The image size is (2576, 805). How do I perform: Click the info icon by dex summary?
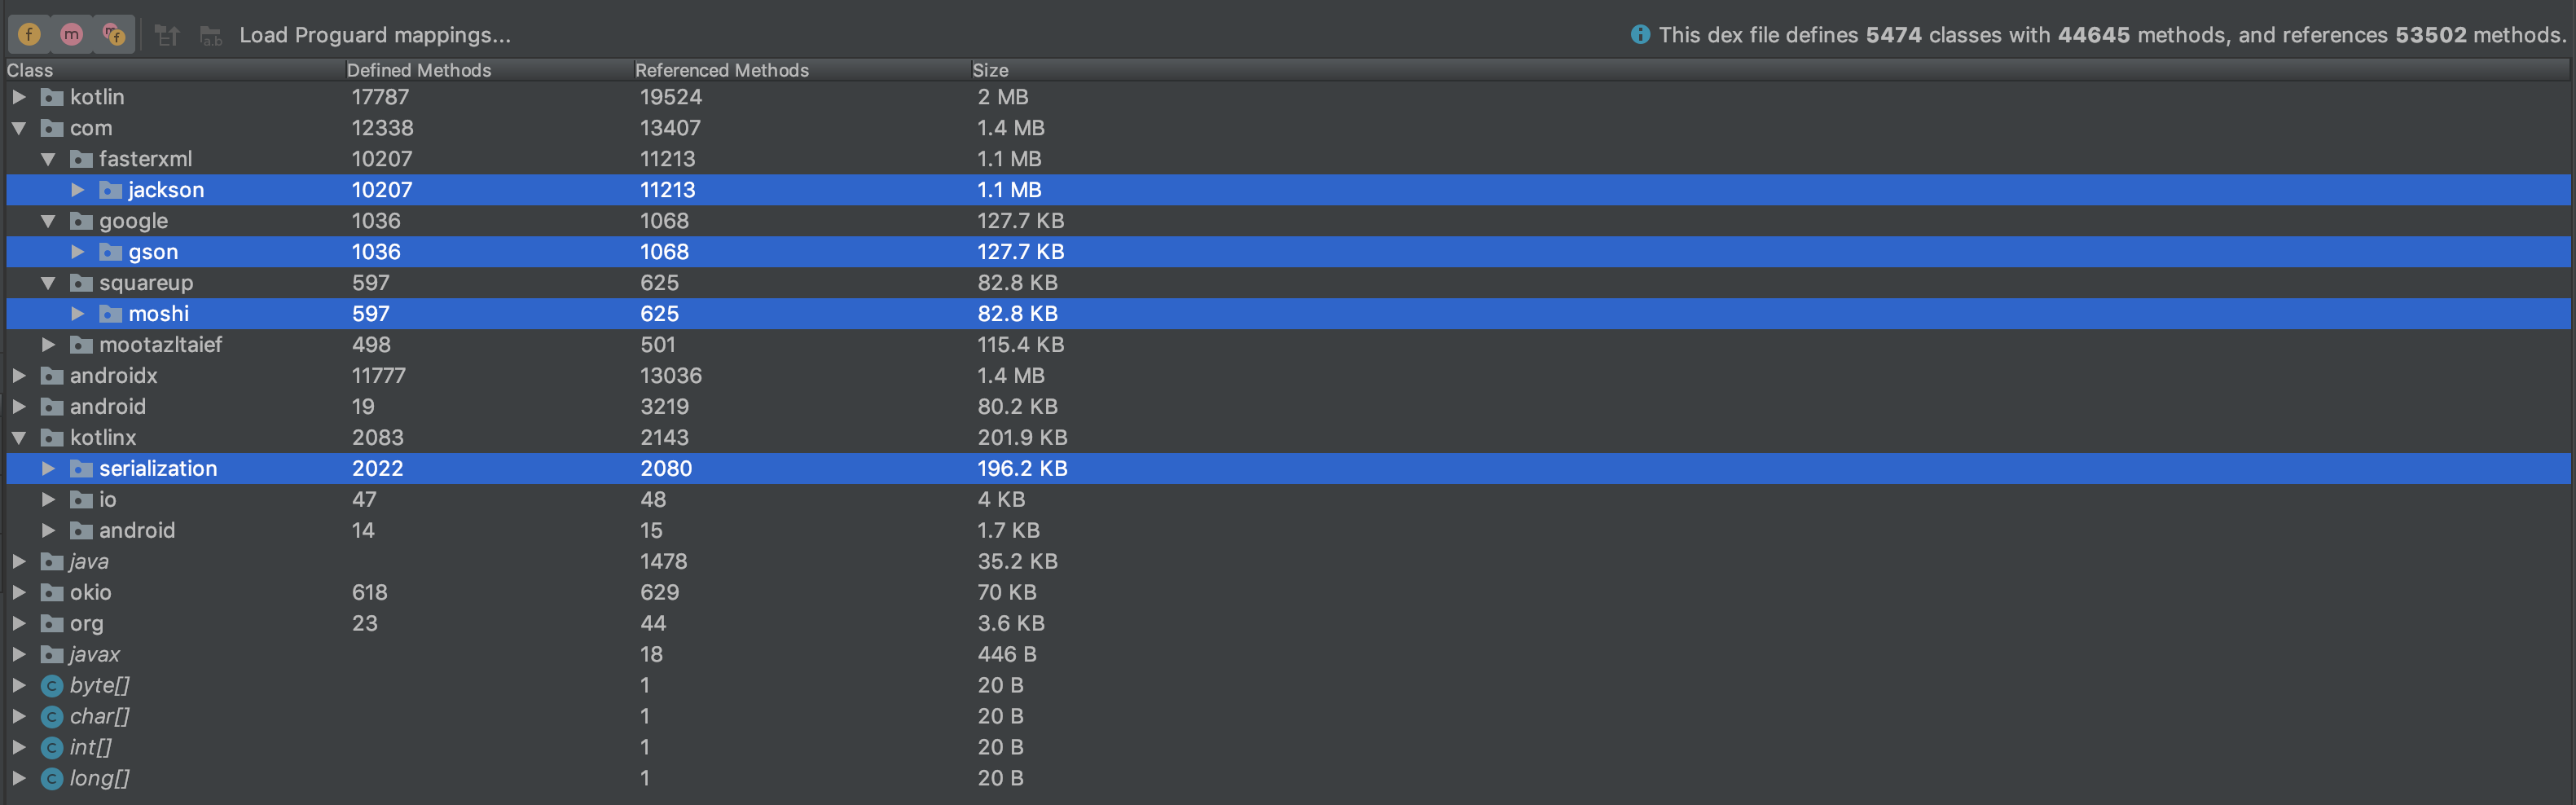tap(1640, 35)
